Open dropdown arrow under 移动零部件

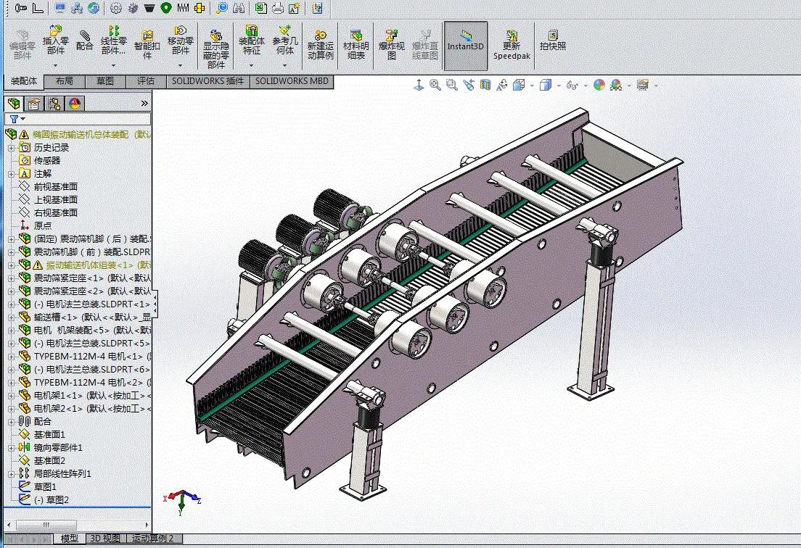click(181, 65)
